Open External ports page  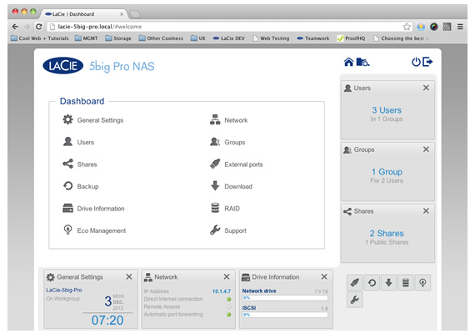[x=237, y=164]
